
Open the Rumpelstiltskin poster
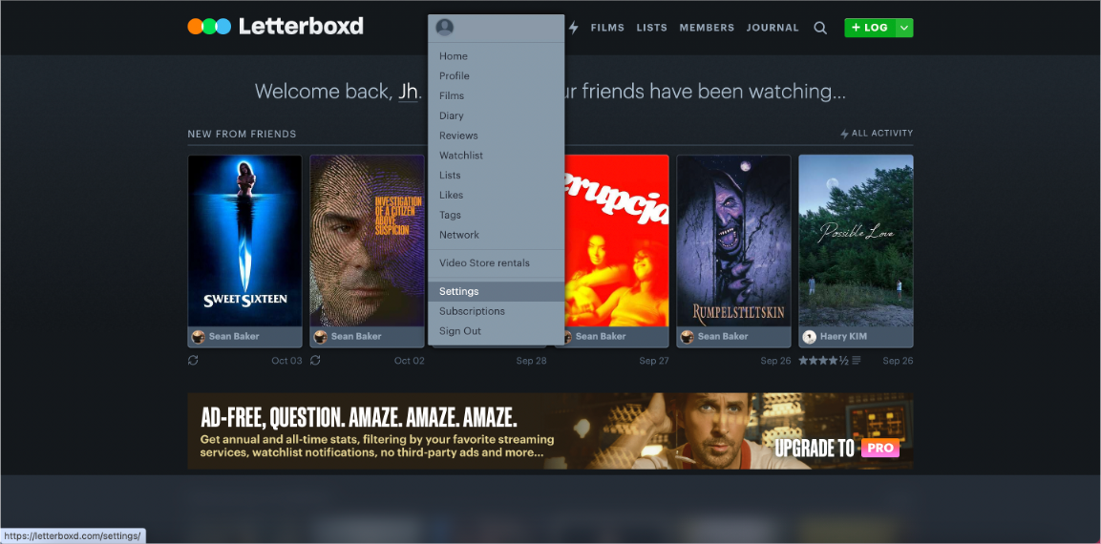733,241
